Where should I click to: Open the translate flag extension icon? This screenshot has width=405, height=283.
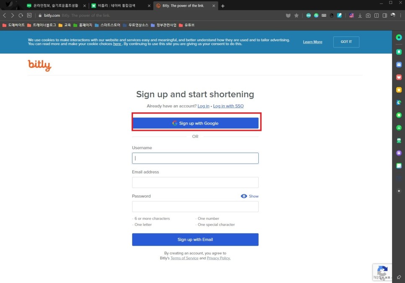pyautogui.click(x=351, y=16)
